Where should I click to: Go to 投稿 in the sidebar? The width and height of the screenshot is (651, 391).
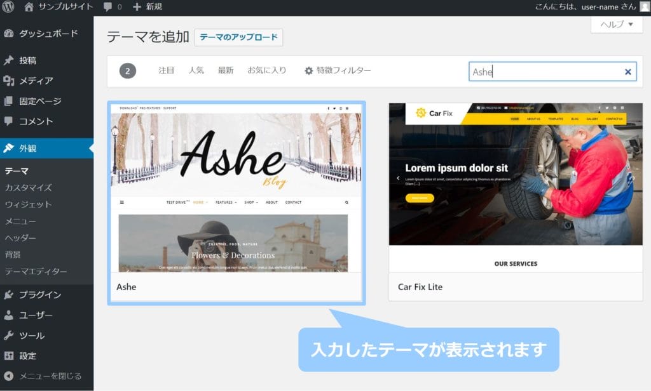(x=27, y=61)
